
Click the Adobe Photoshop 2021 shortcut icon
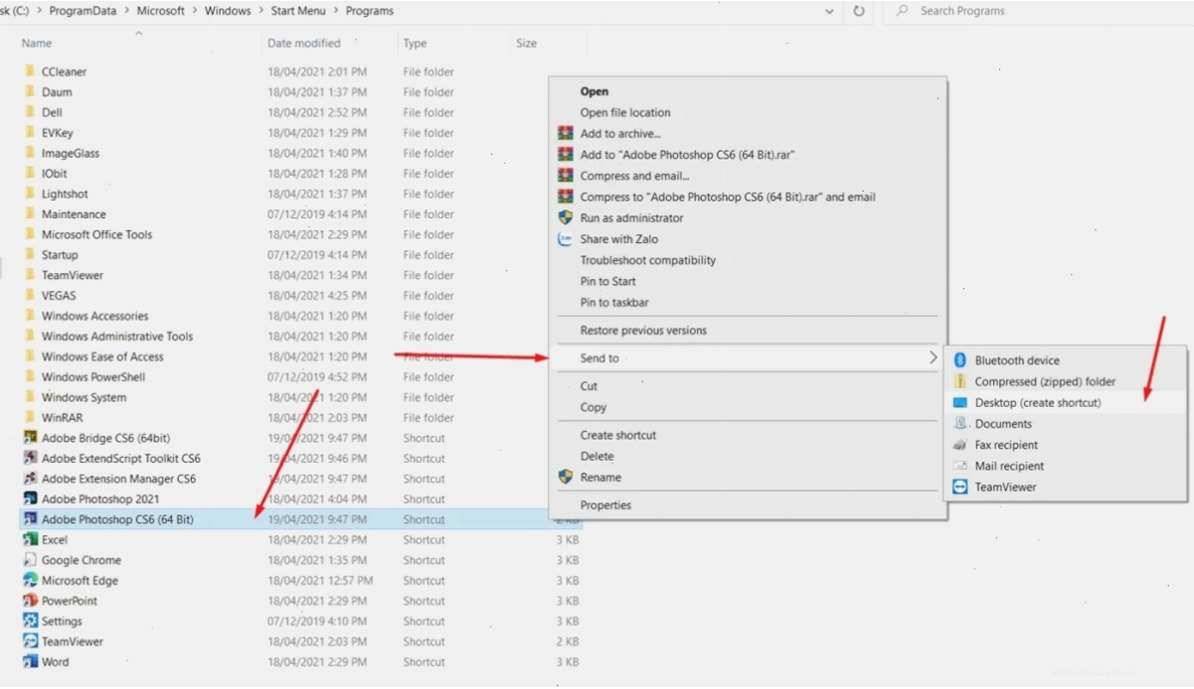(30, 499)
